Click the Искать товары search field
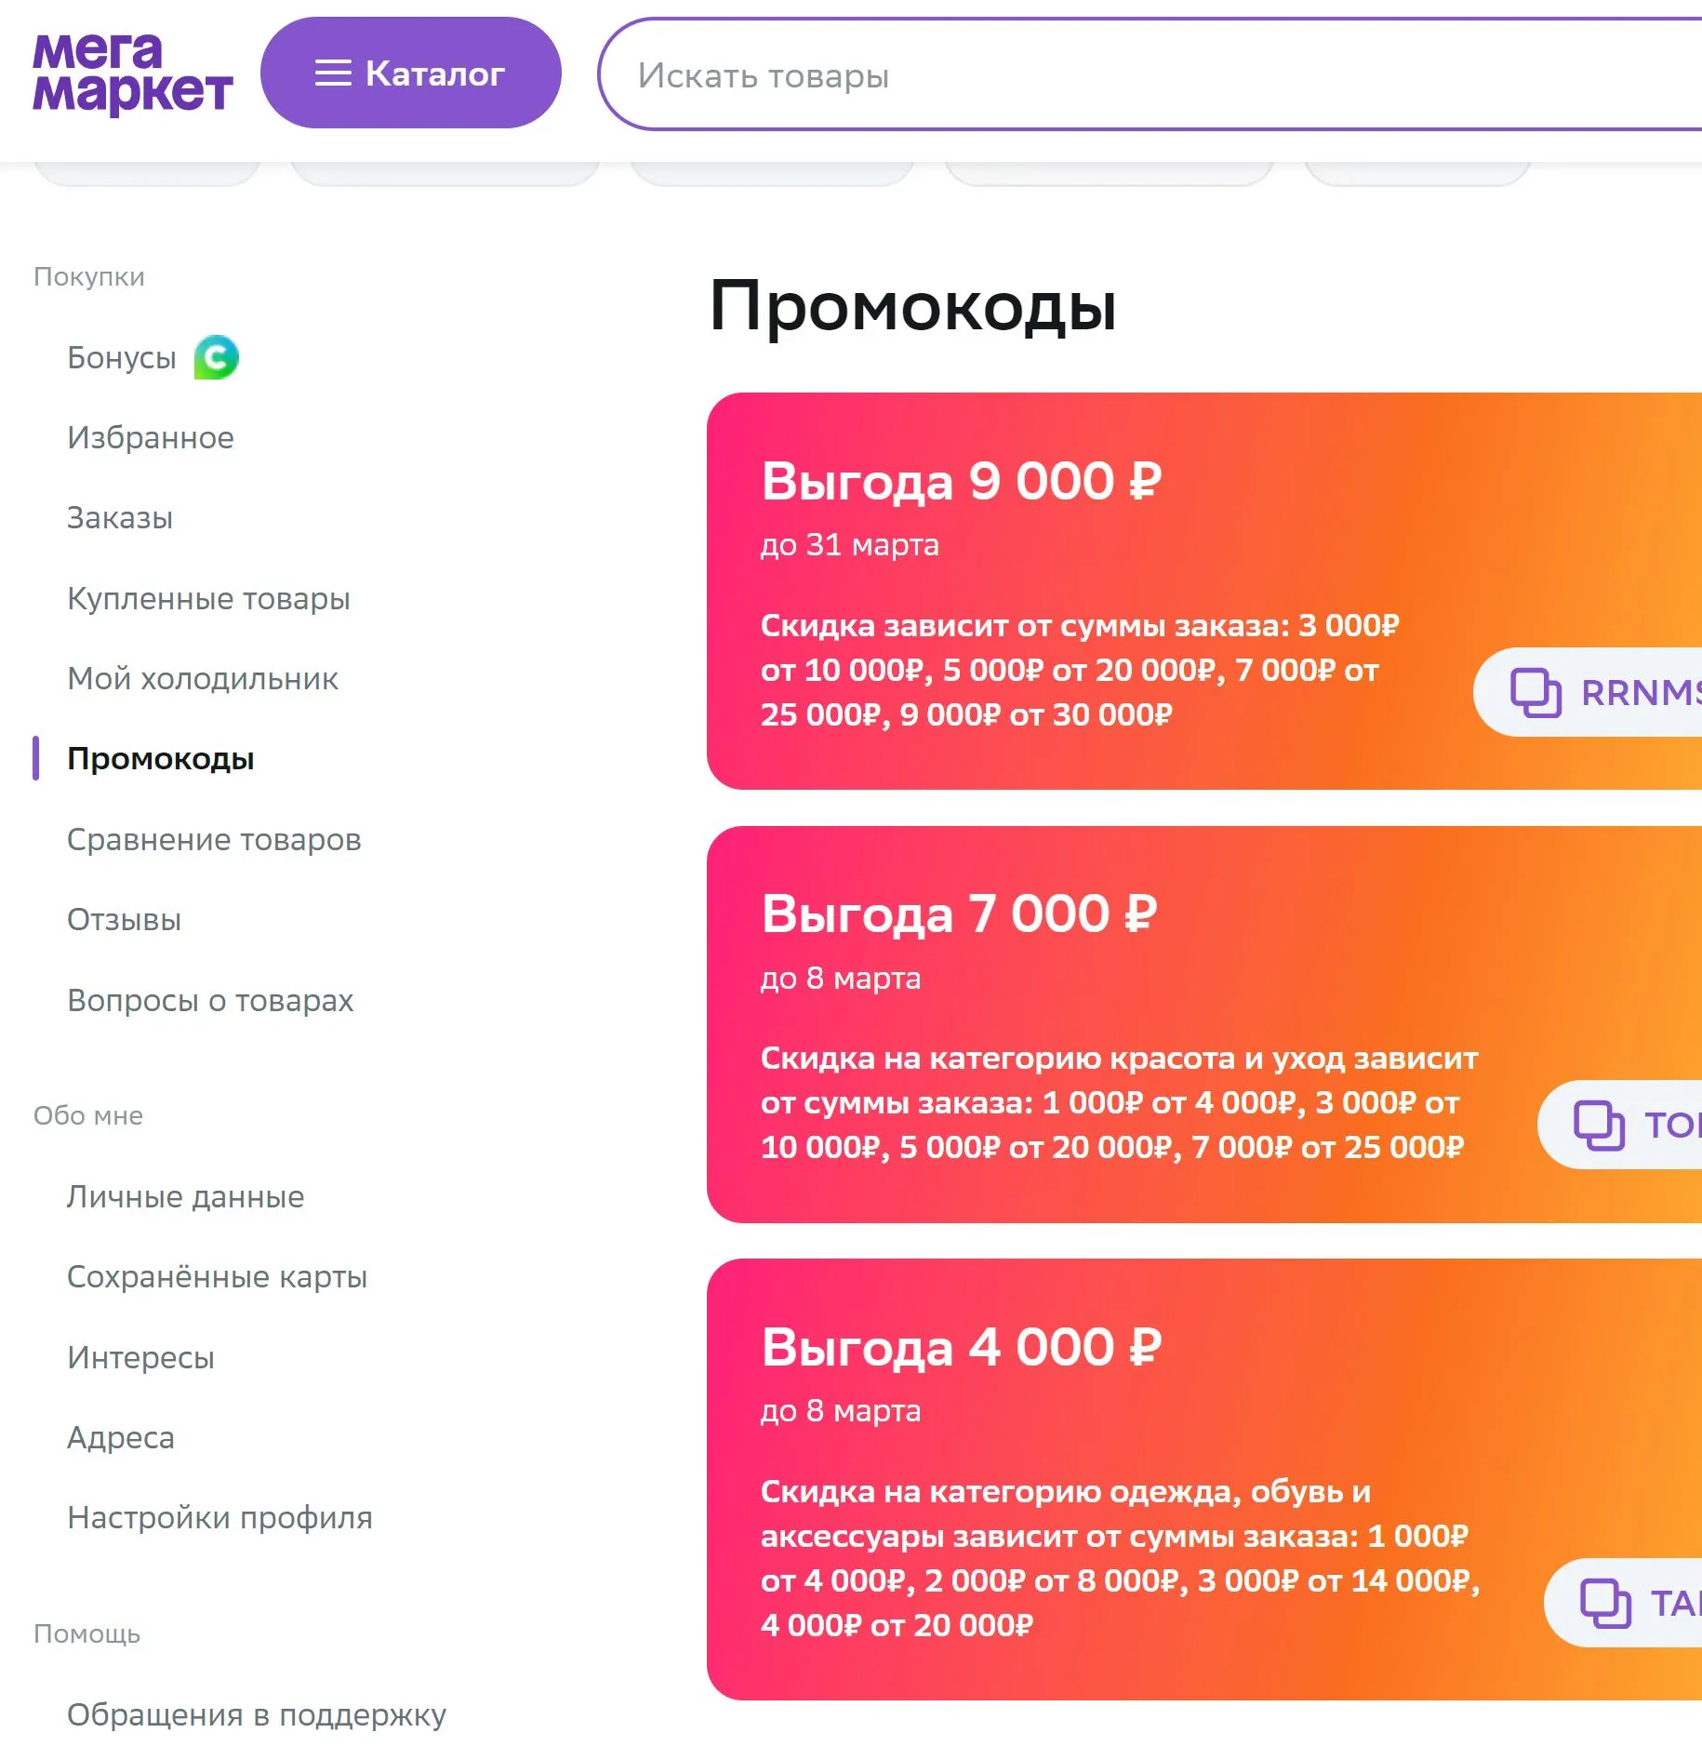 [1150, 74]
